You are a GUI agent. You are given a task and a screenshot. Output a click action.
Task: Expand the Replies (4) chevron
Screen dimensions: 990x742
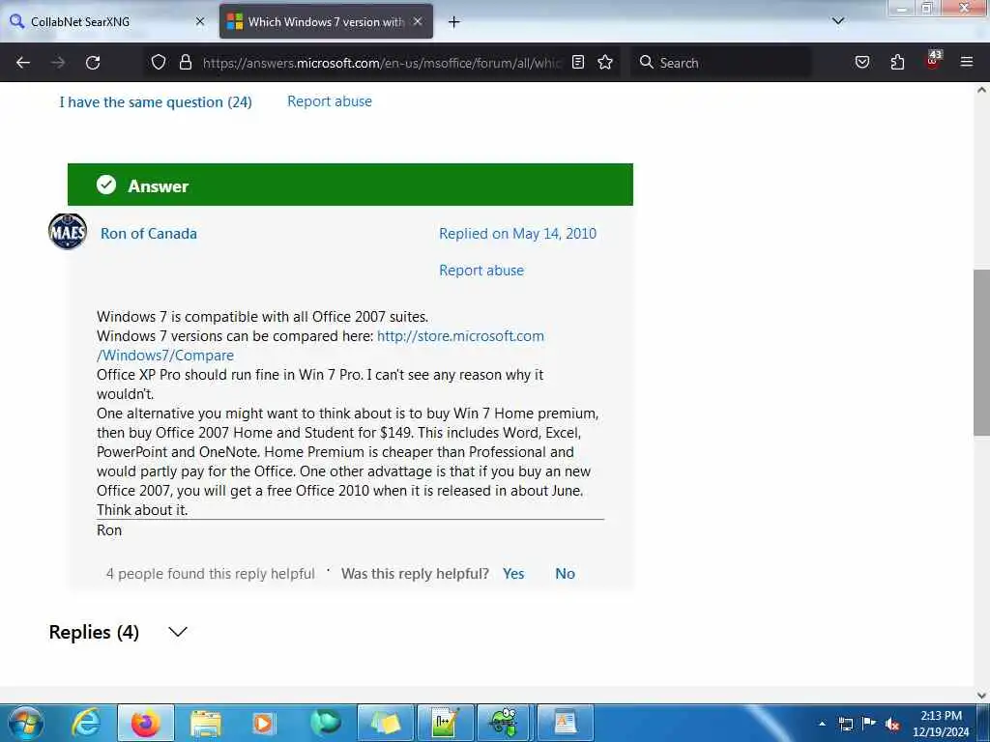pos(178,632)
